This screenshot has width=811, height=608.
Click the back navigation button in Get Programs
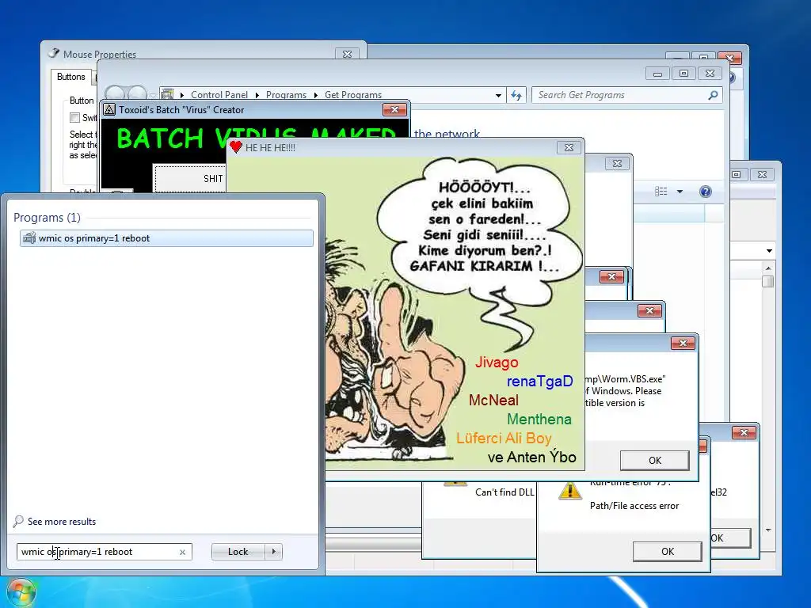coord(115,94)
